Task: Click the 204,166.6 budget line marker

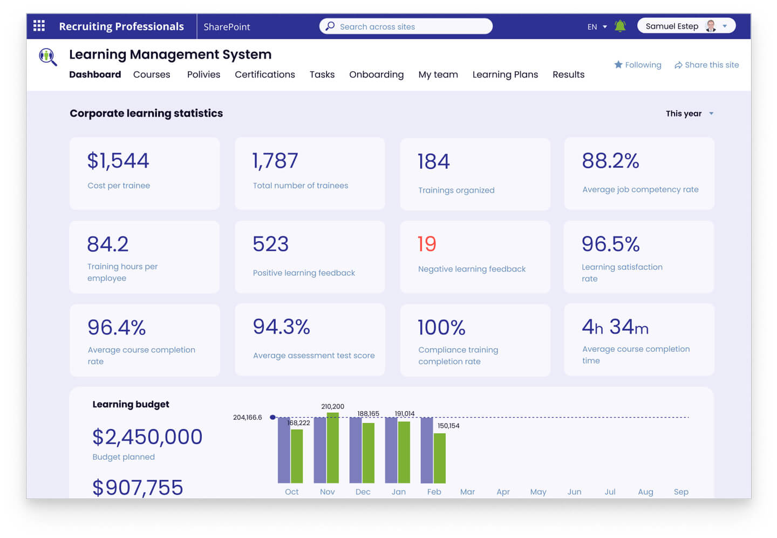Action: click(272, 417)
